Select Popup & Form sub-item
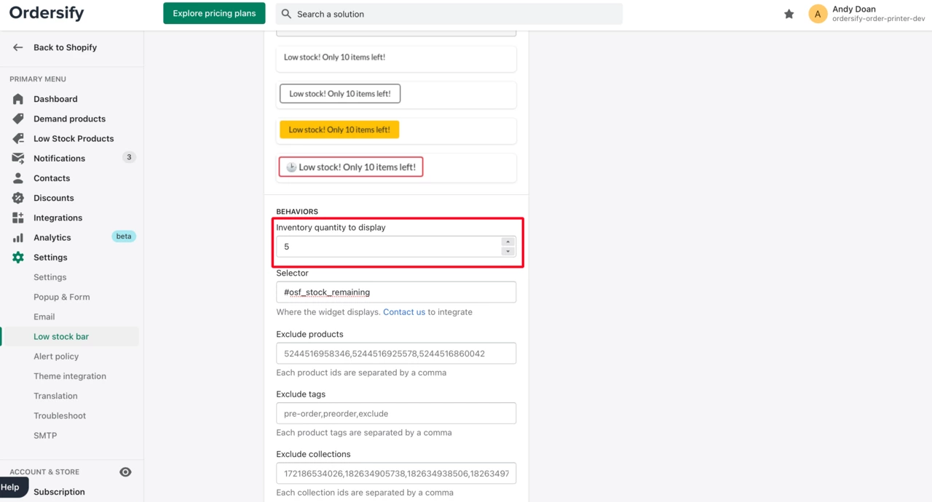 [62, 297]
